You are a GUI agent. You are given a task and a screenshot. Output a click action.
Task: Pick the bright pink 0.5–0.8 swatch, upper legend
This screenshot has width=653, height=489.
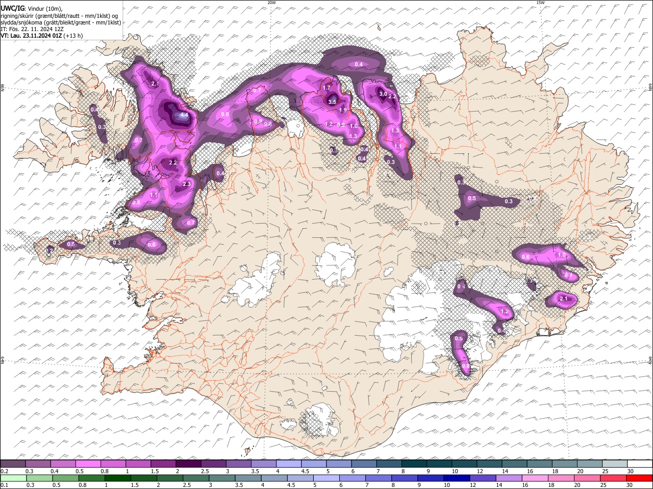[x=88, y=464]
